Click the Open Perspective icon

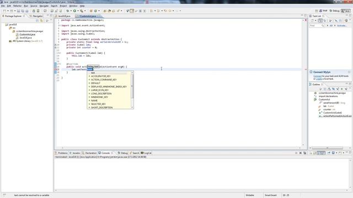316,11
